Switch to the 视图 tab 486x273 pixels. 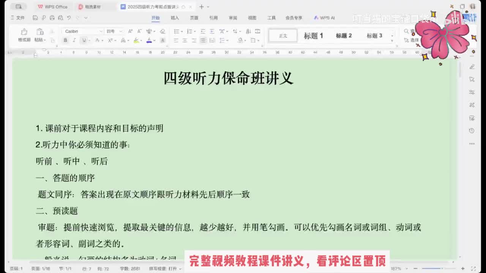pyautogui.click(x=252, y=18)
